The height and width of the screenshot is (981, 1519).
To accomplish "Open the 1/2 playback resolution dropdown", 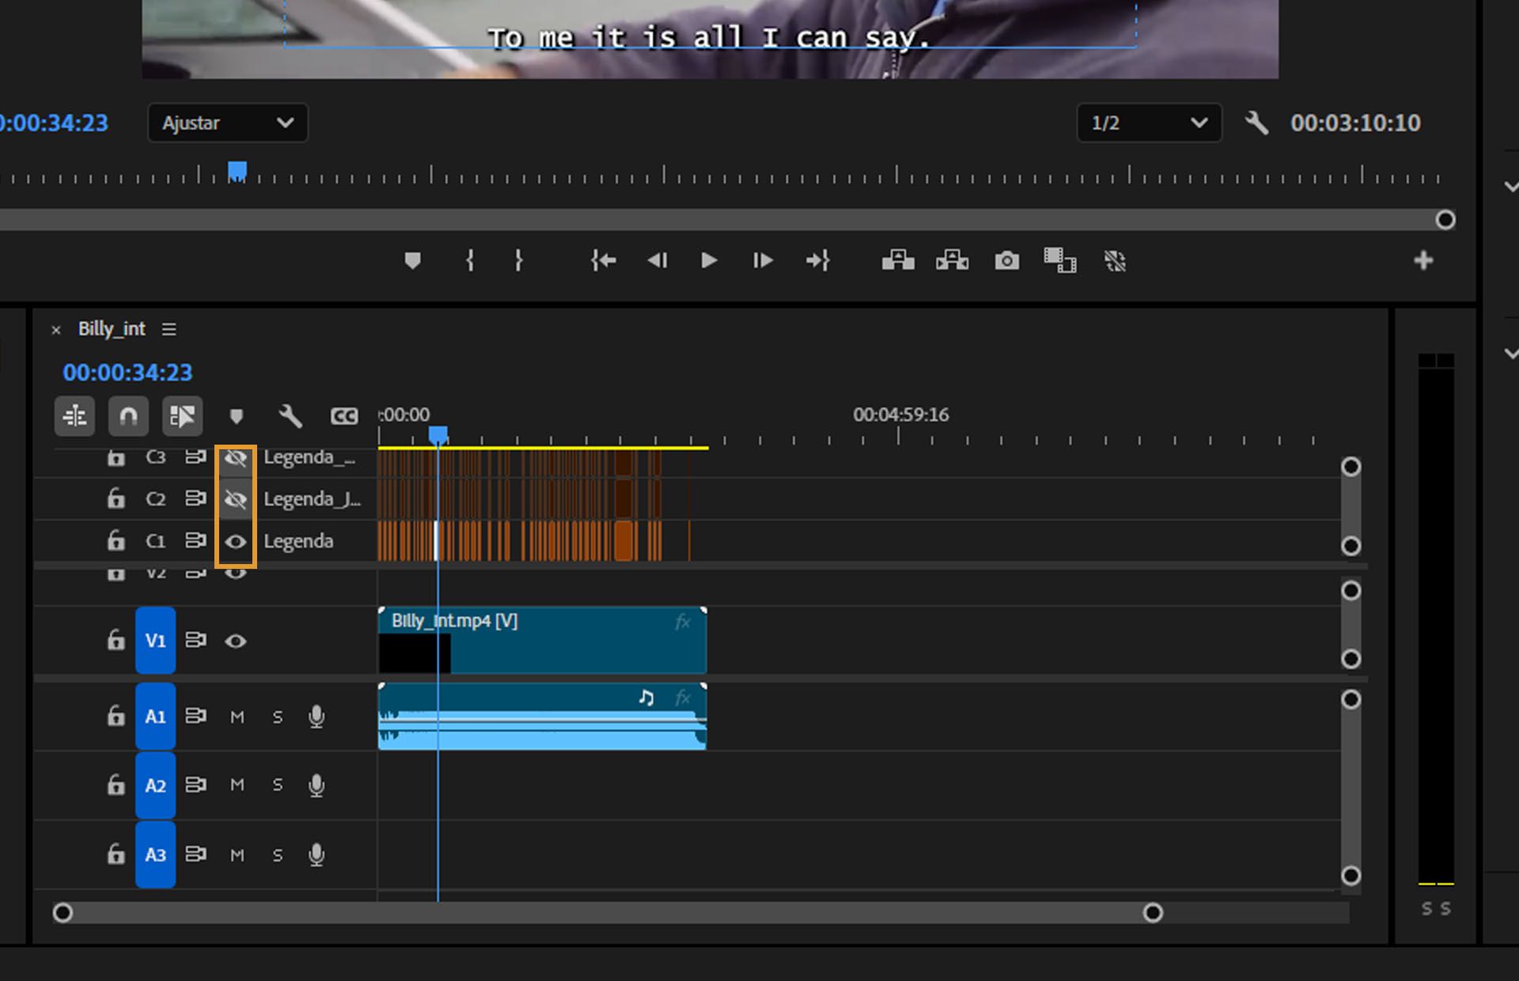I will 1149,123.
